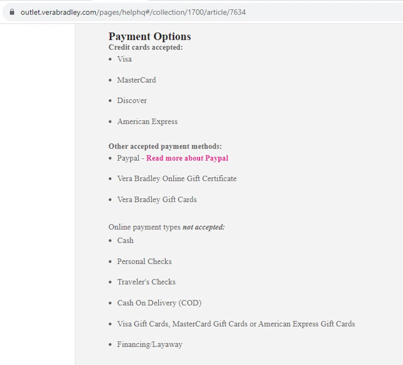
Task: Click the 'Cash On Delivery (COD)' entry
Action: click(159, 303)
